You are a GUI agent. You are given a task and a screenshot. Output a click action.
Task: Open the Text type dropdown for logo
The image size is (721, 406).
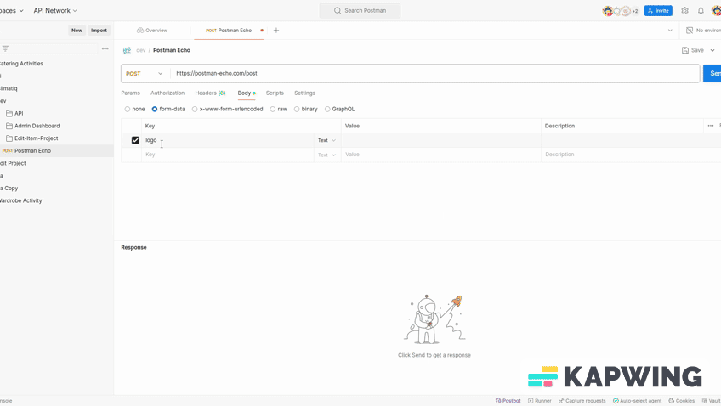point(327,140)
